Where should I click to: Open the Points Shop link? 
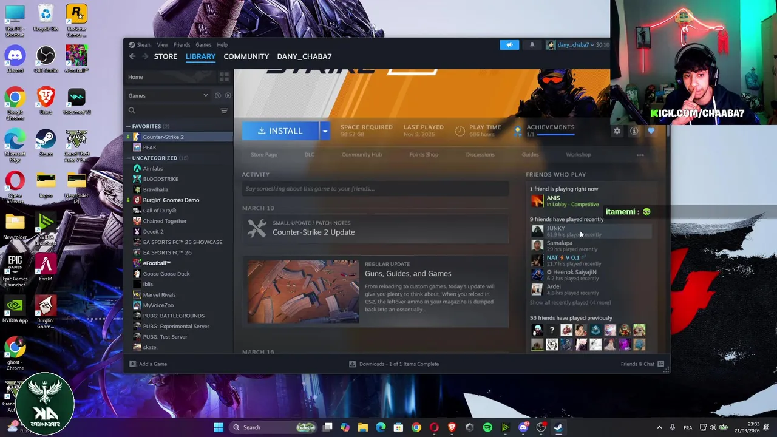point(424,155)
